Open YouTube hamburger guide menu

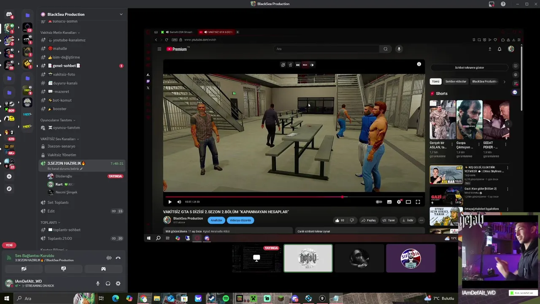[x=159, y=49]
